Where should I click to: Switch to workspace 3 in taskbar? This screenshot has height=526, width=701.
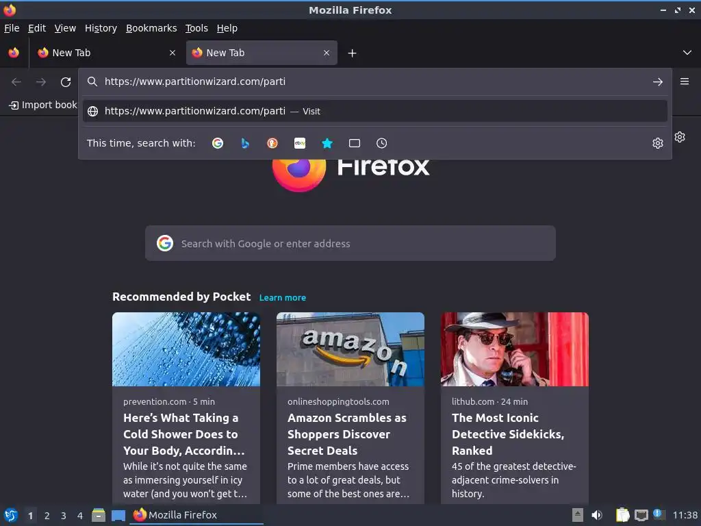pyautogui.click(x=64, y=516)
